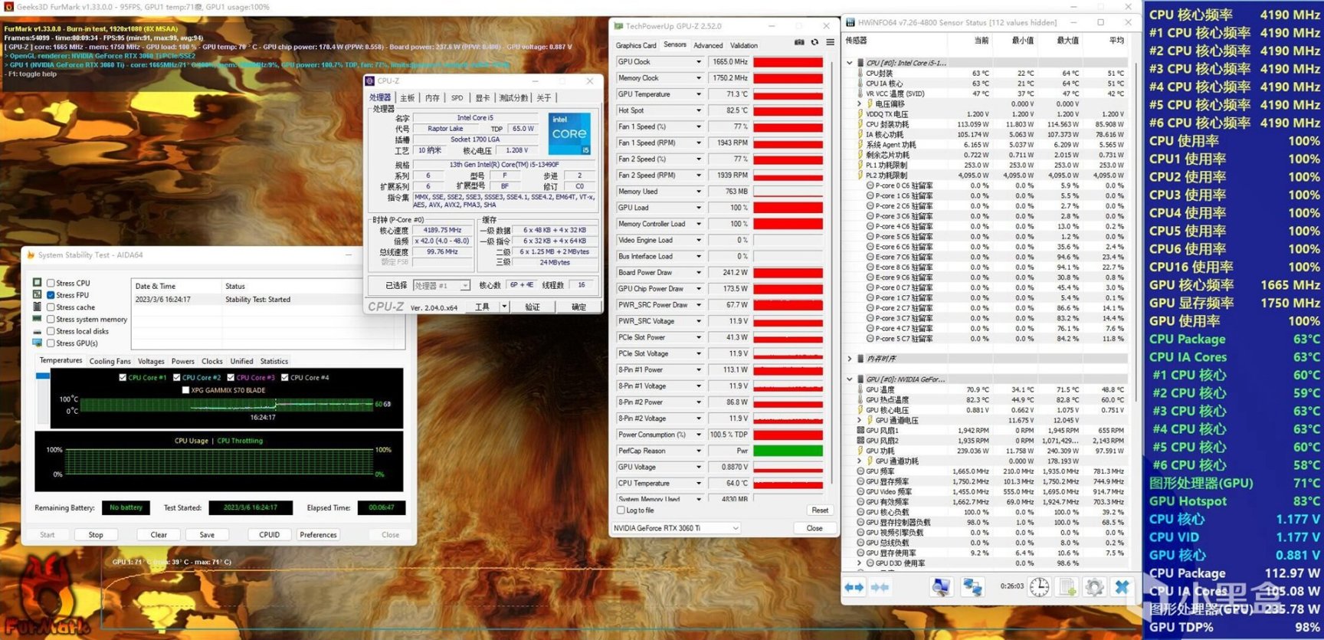Enable the Stress GPU(s) checkbox

(51, 343)
